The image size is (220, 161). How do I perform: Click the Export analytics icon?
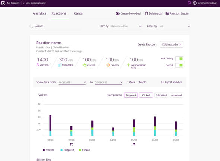coord(163,82)
